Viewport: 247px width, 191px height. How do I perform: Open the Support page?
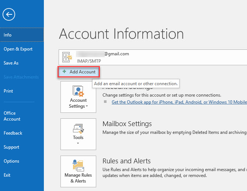(x=11, y=147)
